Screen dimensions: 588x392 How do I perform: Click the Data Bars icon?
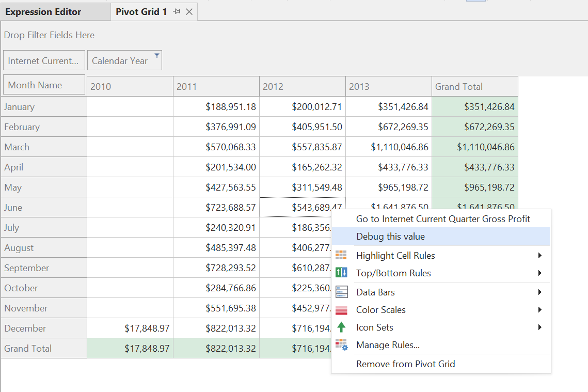point(341,292)
